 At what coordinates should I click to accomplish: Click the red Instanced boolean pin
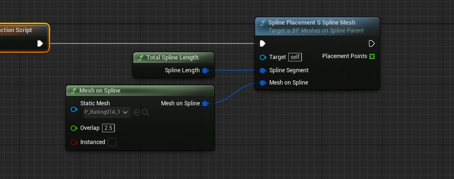click(x=74, y=142)
